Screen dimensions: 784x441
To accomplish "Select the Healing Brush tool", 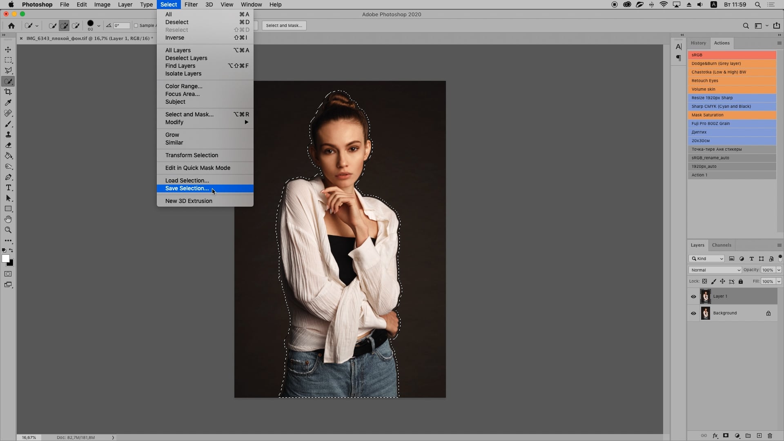I will [7, 113].
